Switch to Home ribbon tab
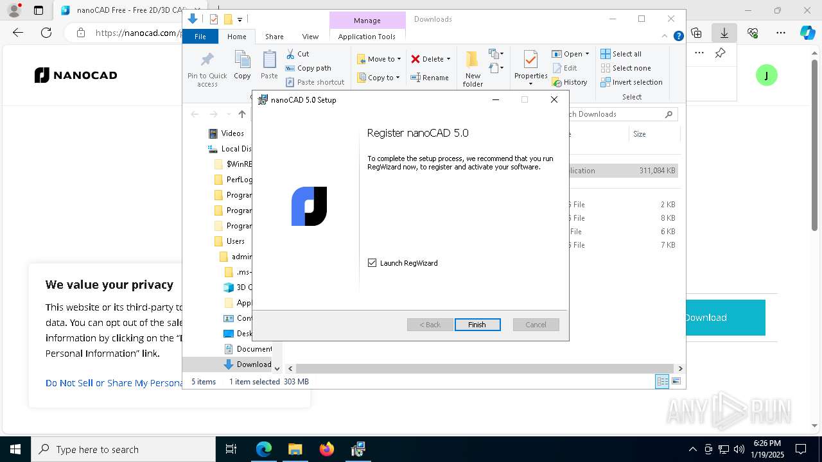822x462 pixels. point(236,37)
